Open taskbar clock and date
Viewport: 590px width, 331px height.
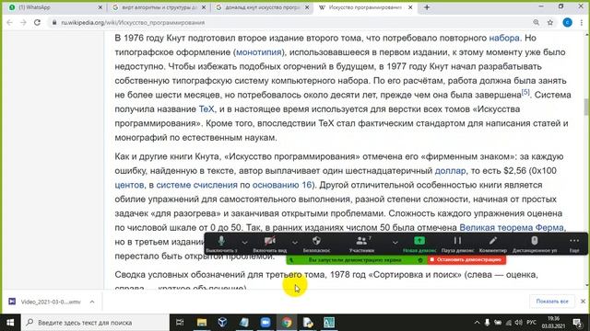pos(553,323)
